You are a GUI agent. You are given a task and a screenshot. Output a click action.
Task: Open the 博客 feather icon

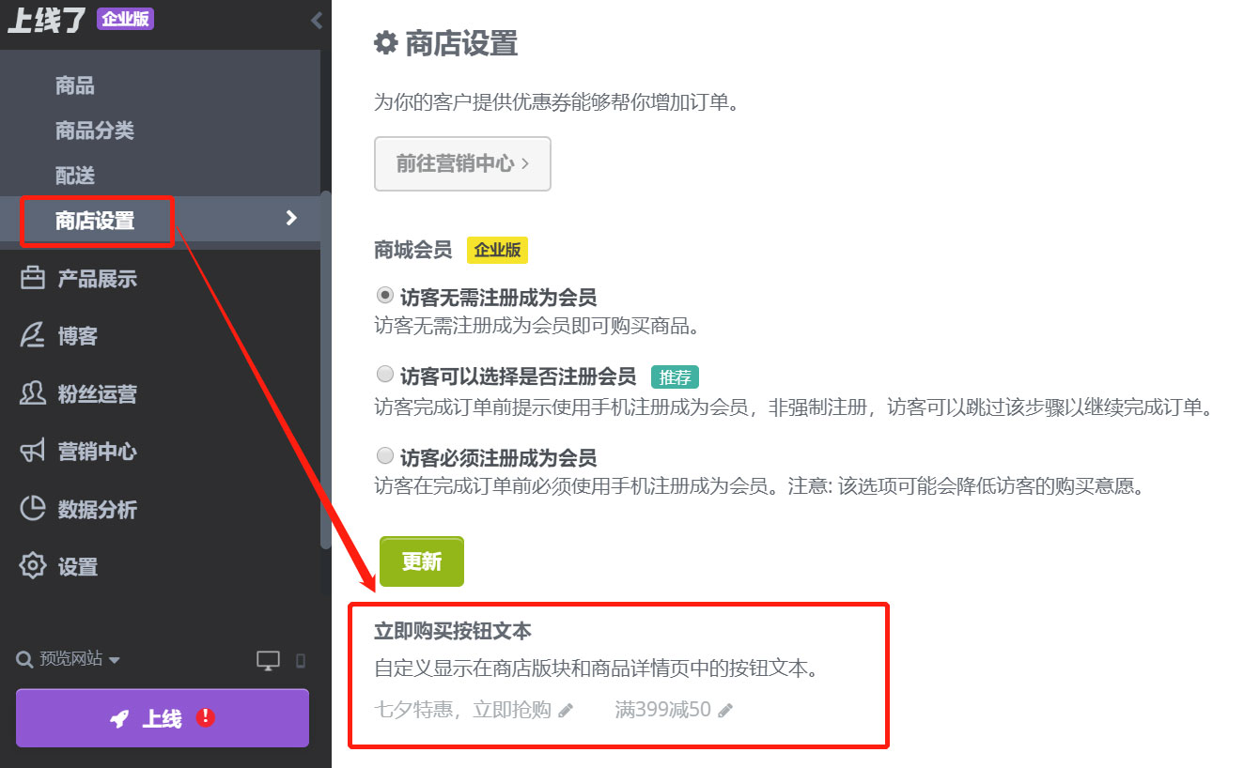(33, 335)
